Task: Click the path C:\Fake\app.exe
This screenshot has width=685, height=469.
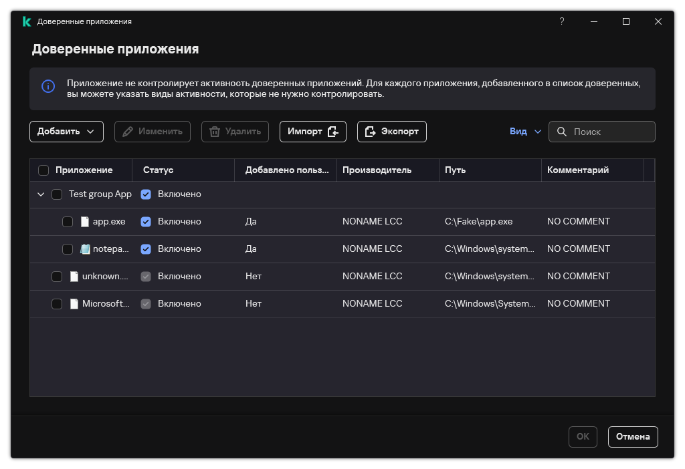Action: [479, 222]
